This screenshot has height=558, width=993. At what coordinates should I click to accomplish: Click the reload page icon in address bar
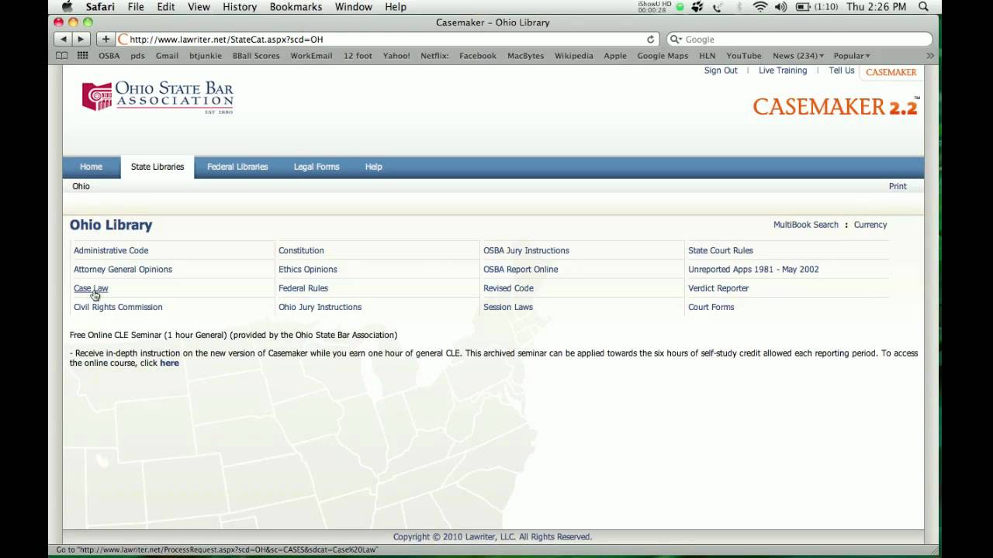(x=650, y=39)
